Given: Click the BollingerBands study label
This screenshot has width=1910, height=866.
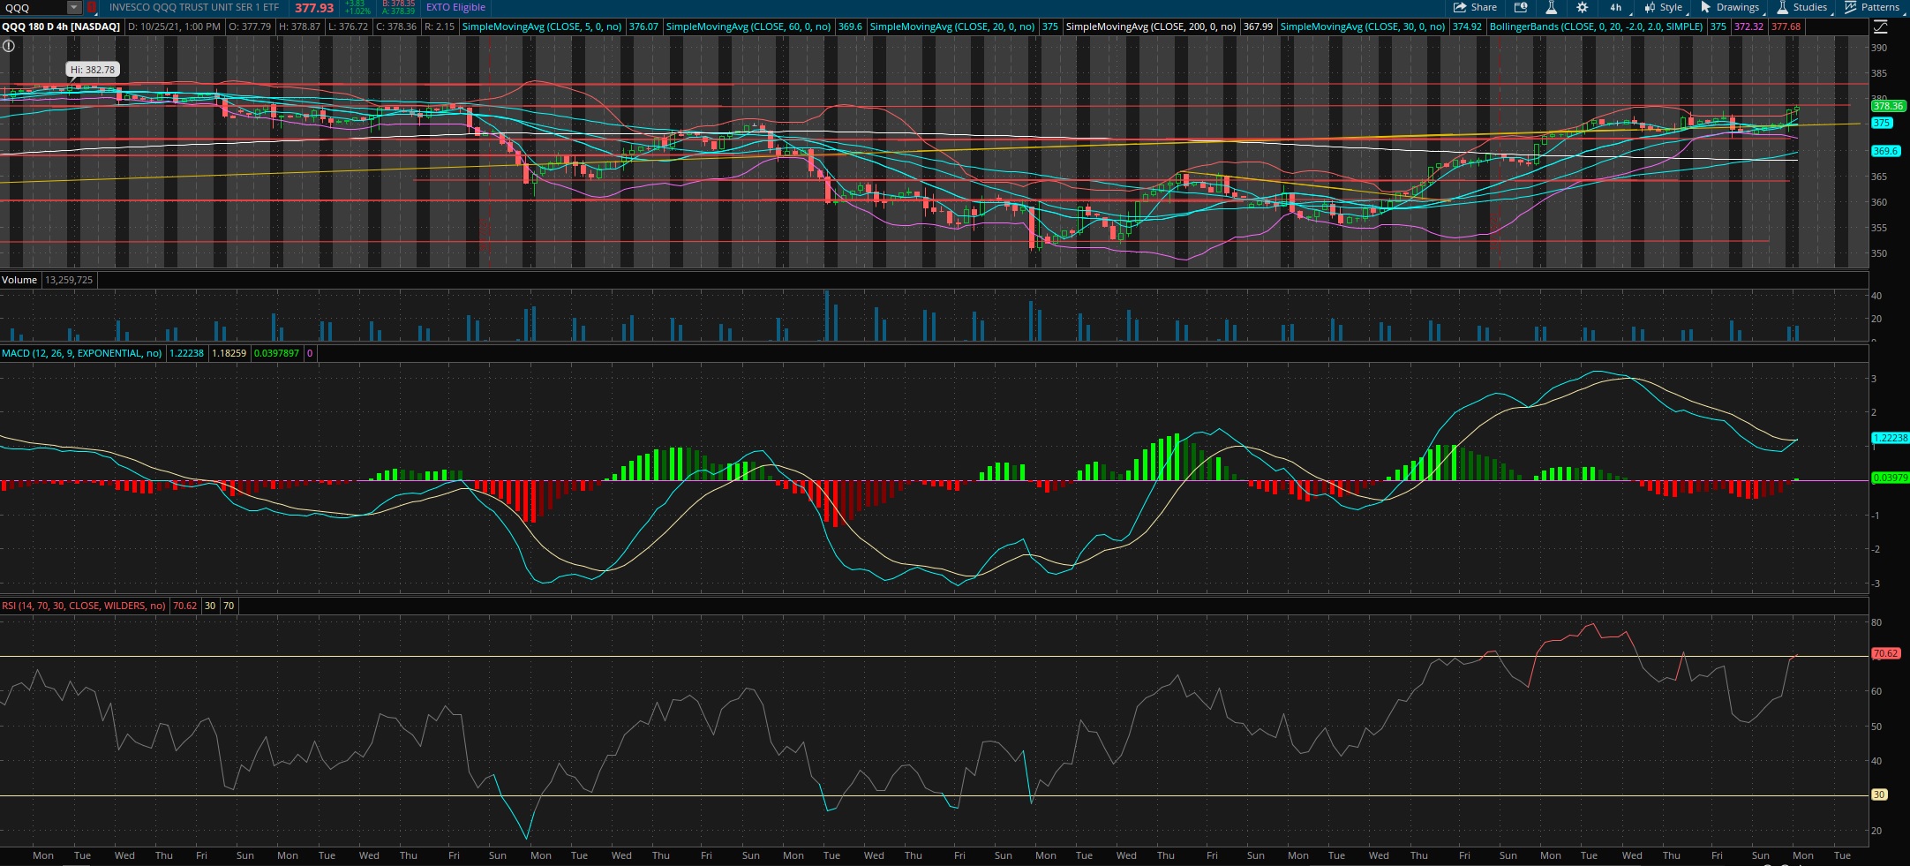Looking at the screenshot, I should [x=1596, y=26].
